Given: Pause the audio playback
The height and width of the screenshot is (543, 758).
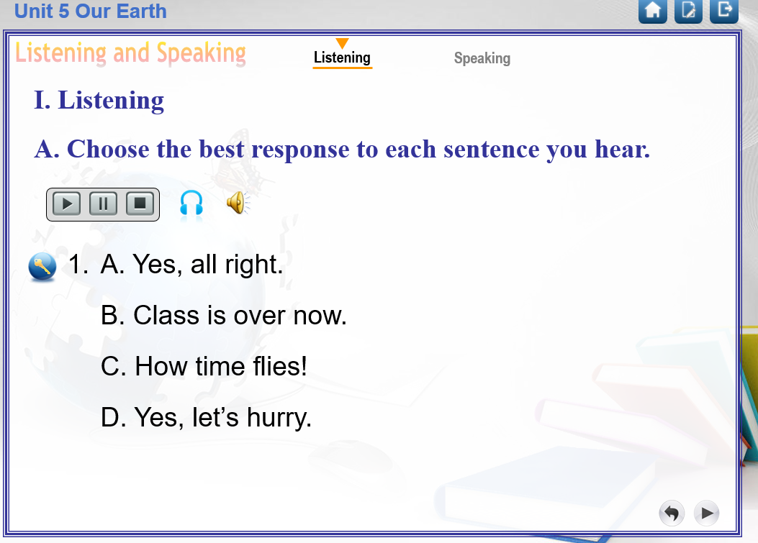Looking at the screenshot, I should tap(103, 204).
